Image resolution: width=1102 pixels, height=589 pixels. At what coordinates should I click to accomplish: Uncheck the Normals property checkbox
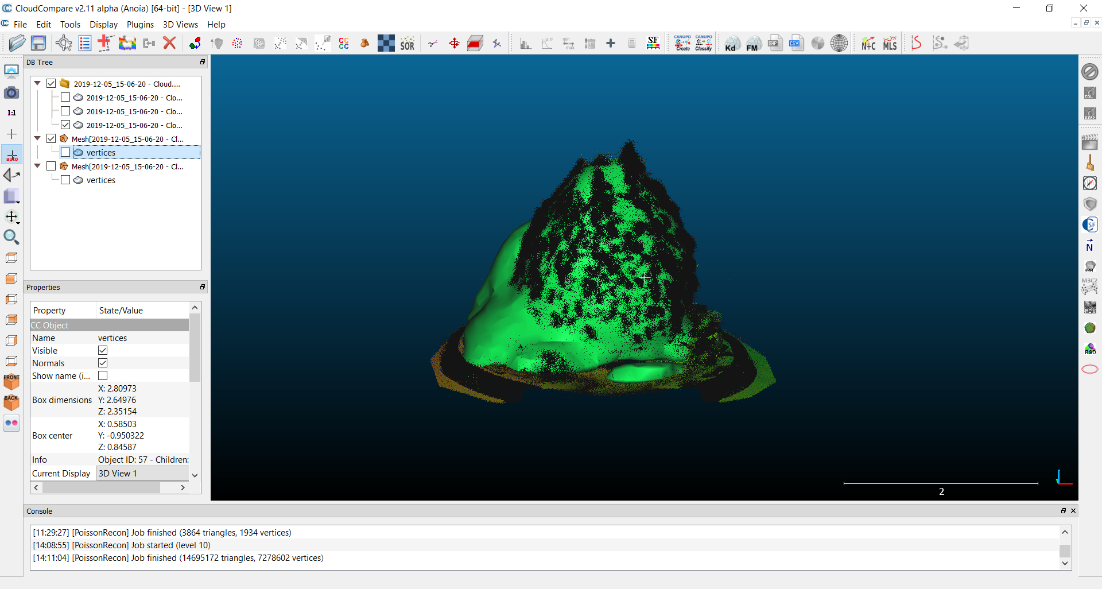103,363
